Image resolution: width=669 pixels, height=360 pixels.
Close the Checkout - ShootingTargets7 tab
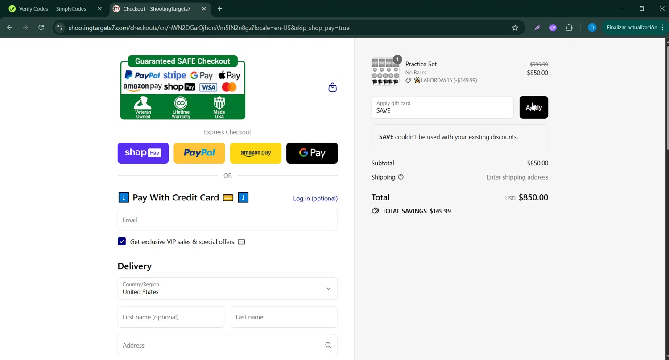coord(204,9)
